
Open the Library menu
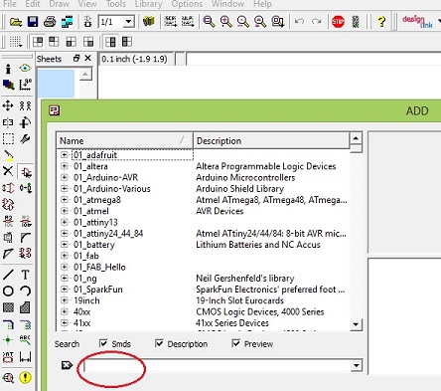(x=149, y=4)
